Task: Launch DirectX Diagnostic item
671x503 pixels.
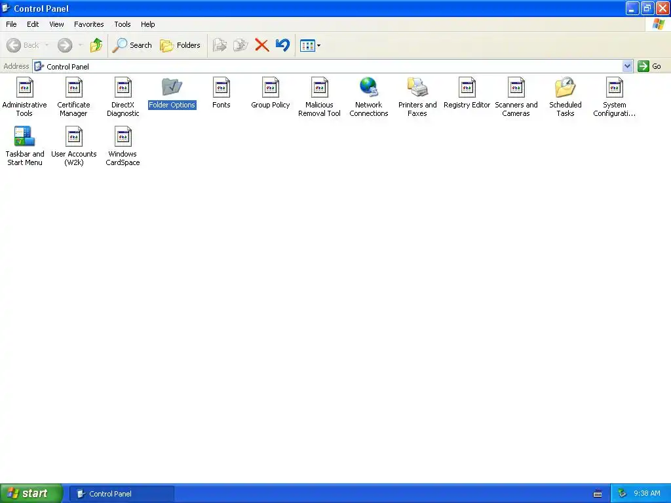Action: pyautogui.click(x=123, y=87)
